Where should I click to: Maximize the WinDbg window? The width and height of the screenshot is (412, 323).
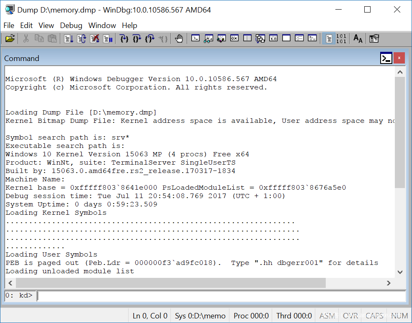[x=367, y=10]
